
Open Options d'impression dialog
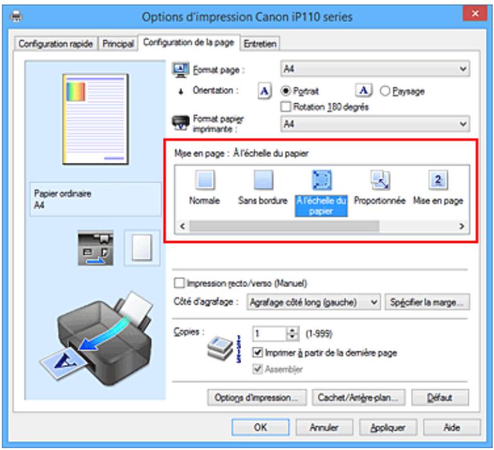[257, 398]
